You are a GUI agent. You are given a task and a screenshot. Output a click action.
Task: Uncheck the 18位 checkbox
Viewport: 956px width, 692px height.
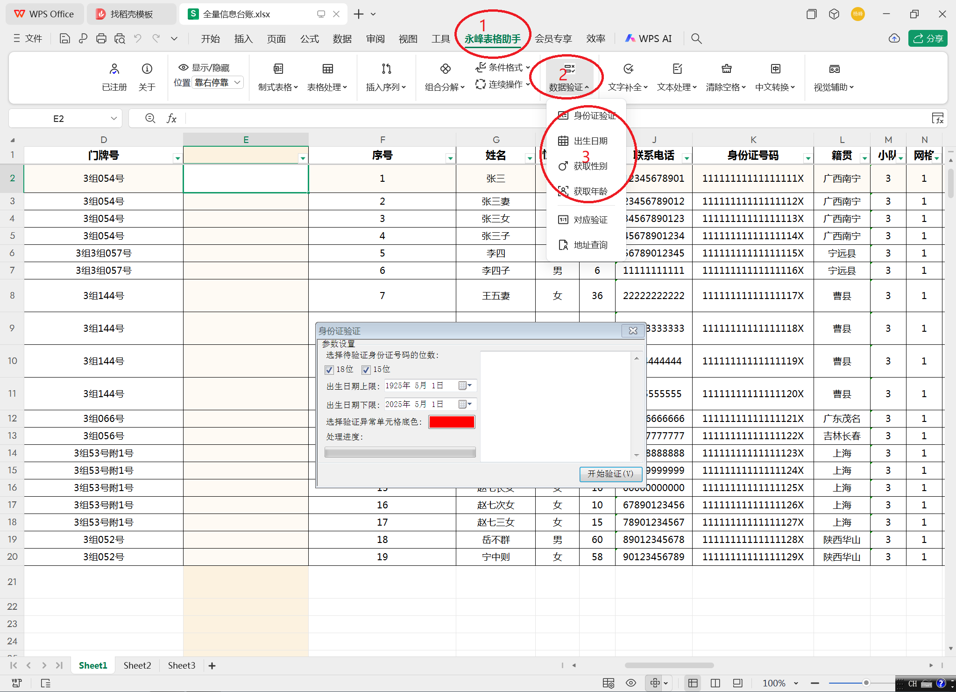[329, 370]
